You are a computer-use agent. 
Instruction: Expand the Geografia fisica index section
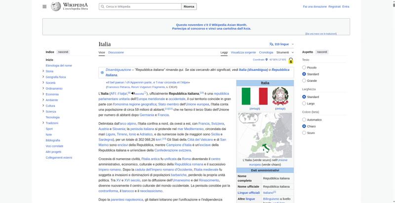pos(43,77)
